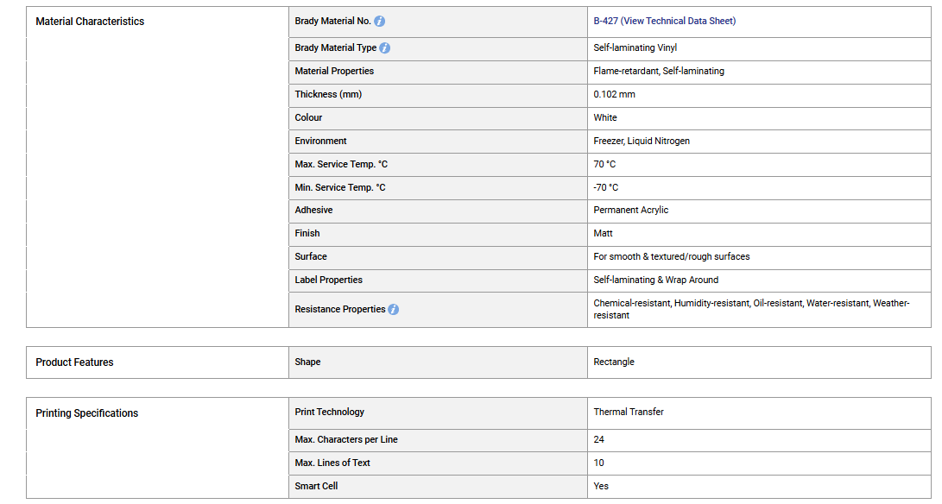Click the Print Technology label
Screen dimensions: 942x504
point(329,413)
